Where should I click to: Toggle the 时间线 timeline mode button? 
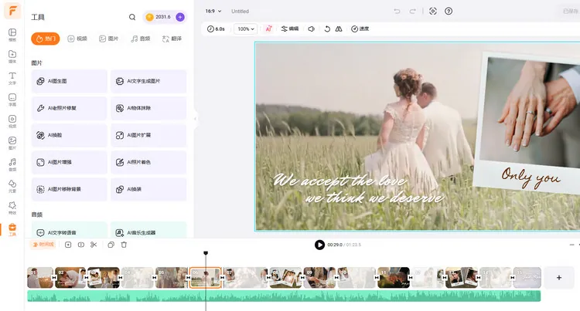coord(43,245)
